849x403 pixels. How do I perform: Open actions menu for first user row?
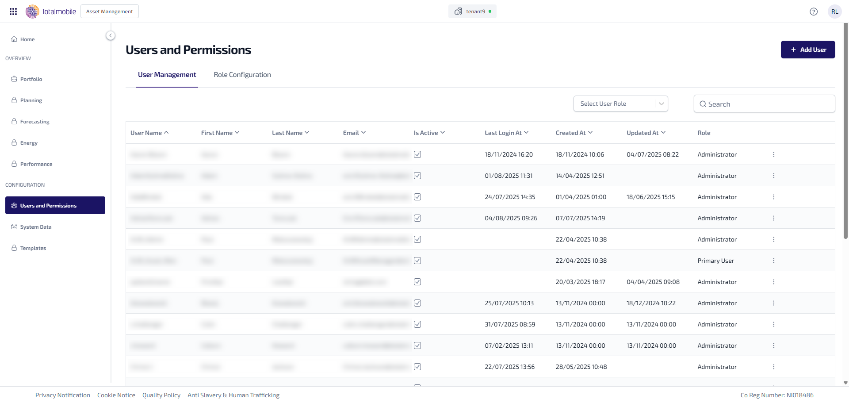pos(773,154)
